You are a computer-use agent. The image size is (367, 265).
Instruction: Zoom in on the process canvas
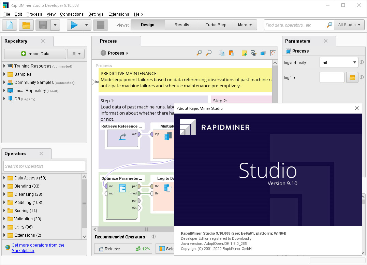[x=200, y=53]
